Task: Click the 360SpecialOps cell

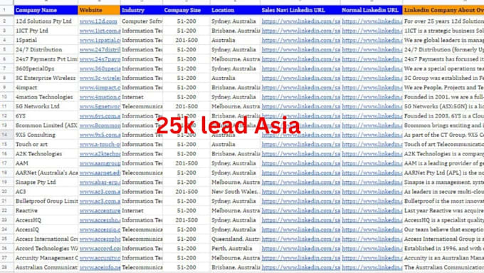Action: point(46,68)
